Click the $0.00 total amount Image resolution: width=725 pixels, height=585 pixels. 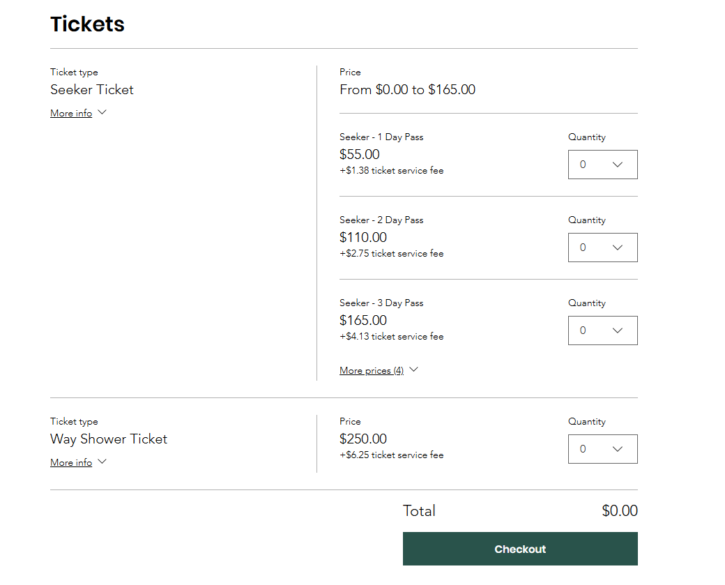tap(620, 510)
